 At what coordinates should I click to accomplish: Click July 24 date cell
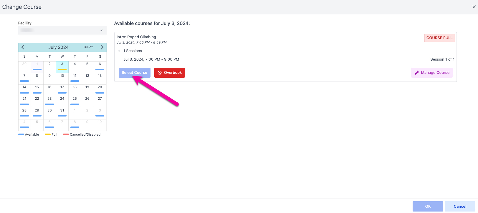tap(62, 102)
